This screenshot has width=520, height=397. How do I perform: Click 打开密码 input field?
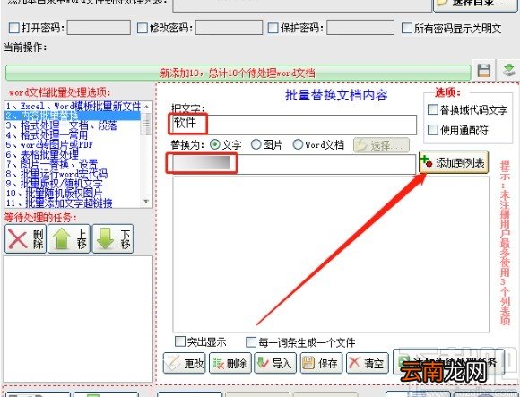99,27
